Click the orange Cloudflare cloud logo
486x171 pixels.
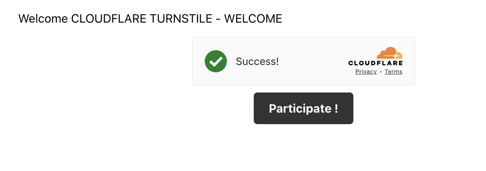click(389, 53)
